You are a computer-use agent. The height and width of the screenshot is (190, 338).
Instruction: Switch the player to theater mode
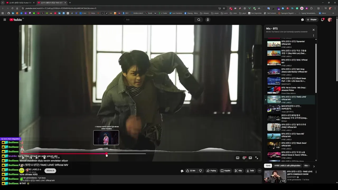[250, 158]
